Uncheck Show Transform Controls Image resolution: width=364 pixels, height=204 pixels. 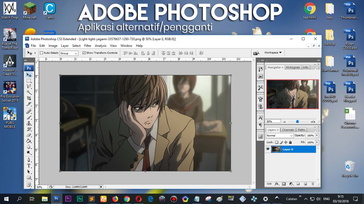pyautogui.click(x=84, y=53)
